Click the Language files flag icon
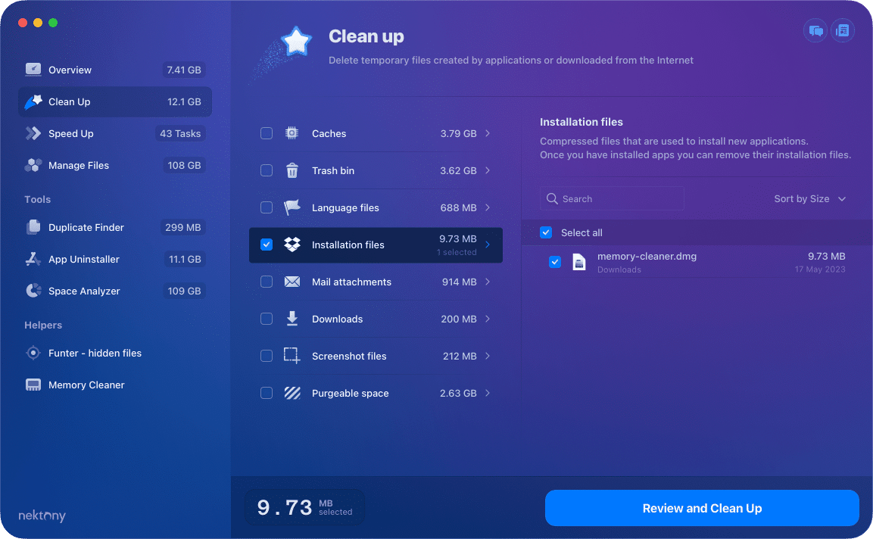The width and height of the screenshot is (873, 539). 292,207
